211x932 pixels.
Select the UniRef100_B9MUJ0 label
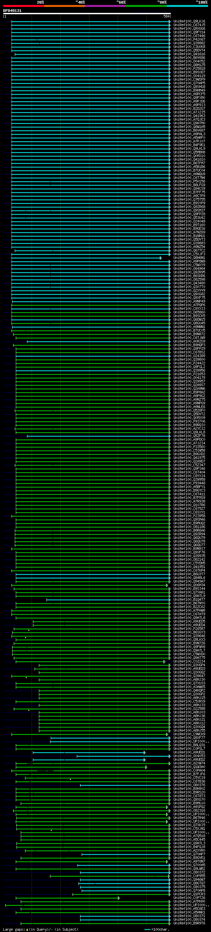[189, 803]
